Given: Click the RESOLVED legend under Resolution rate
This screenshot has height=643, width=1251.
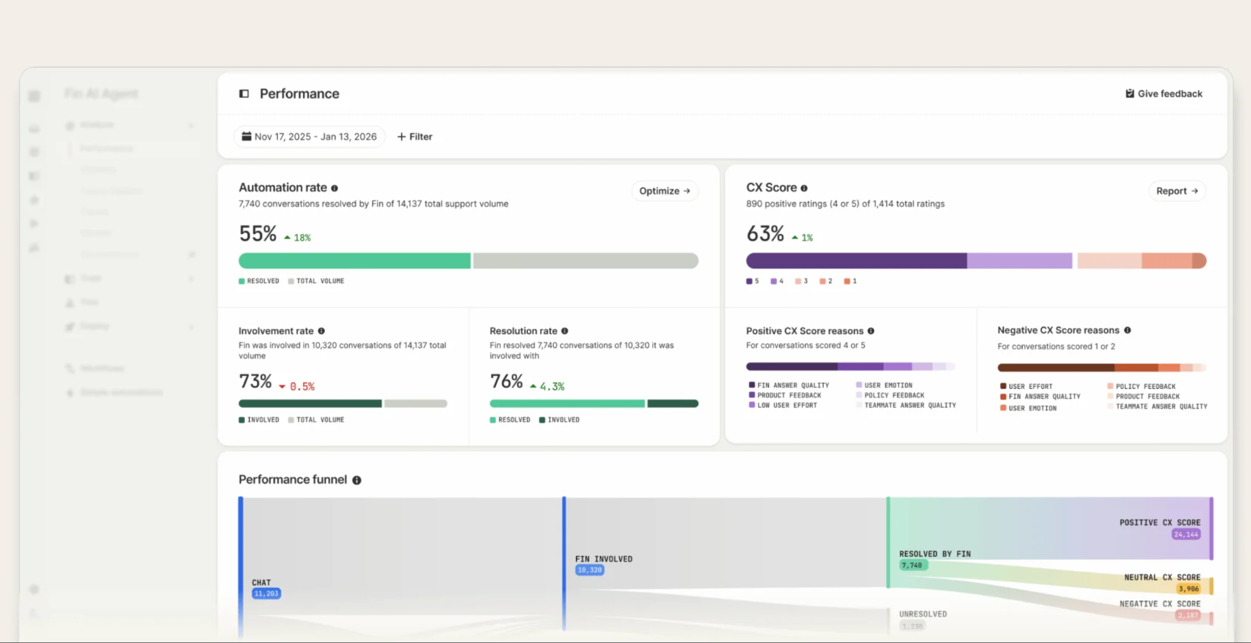Looking at the screenshot, I should click(x=510, y=420).
